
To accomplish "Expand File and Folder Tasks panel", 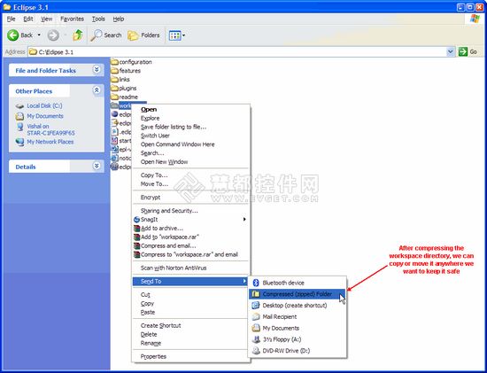I will point(97,70).
